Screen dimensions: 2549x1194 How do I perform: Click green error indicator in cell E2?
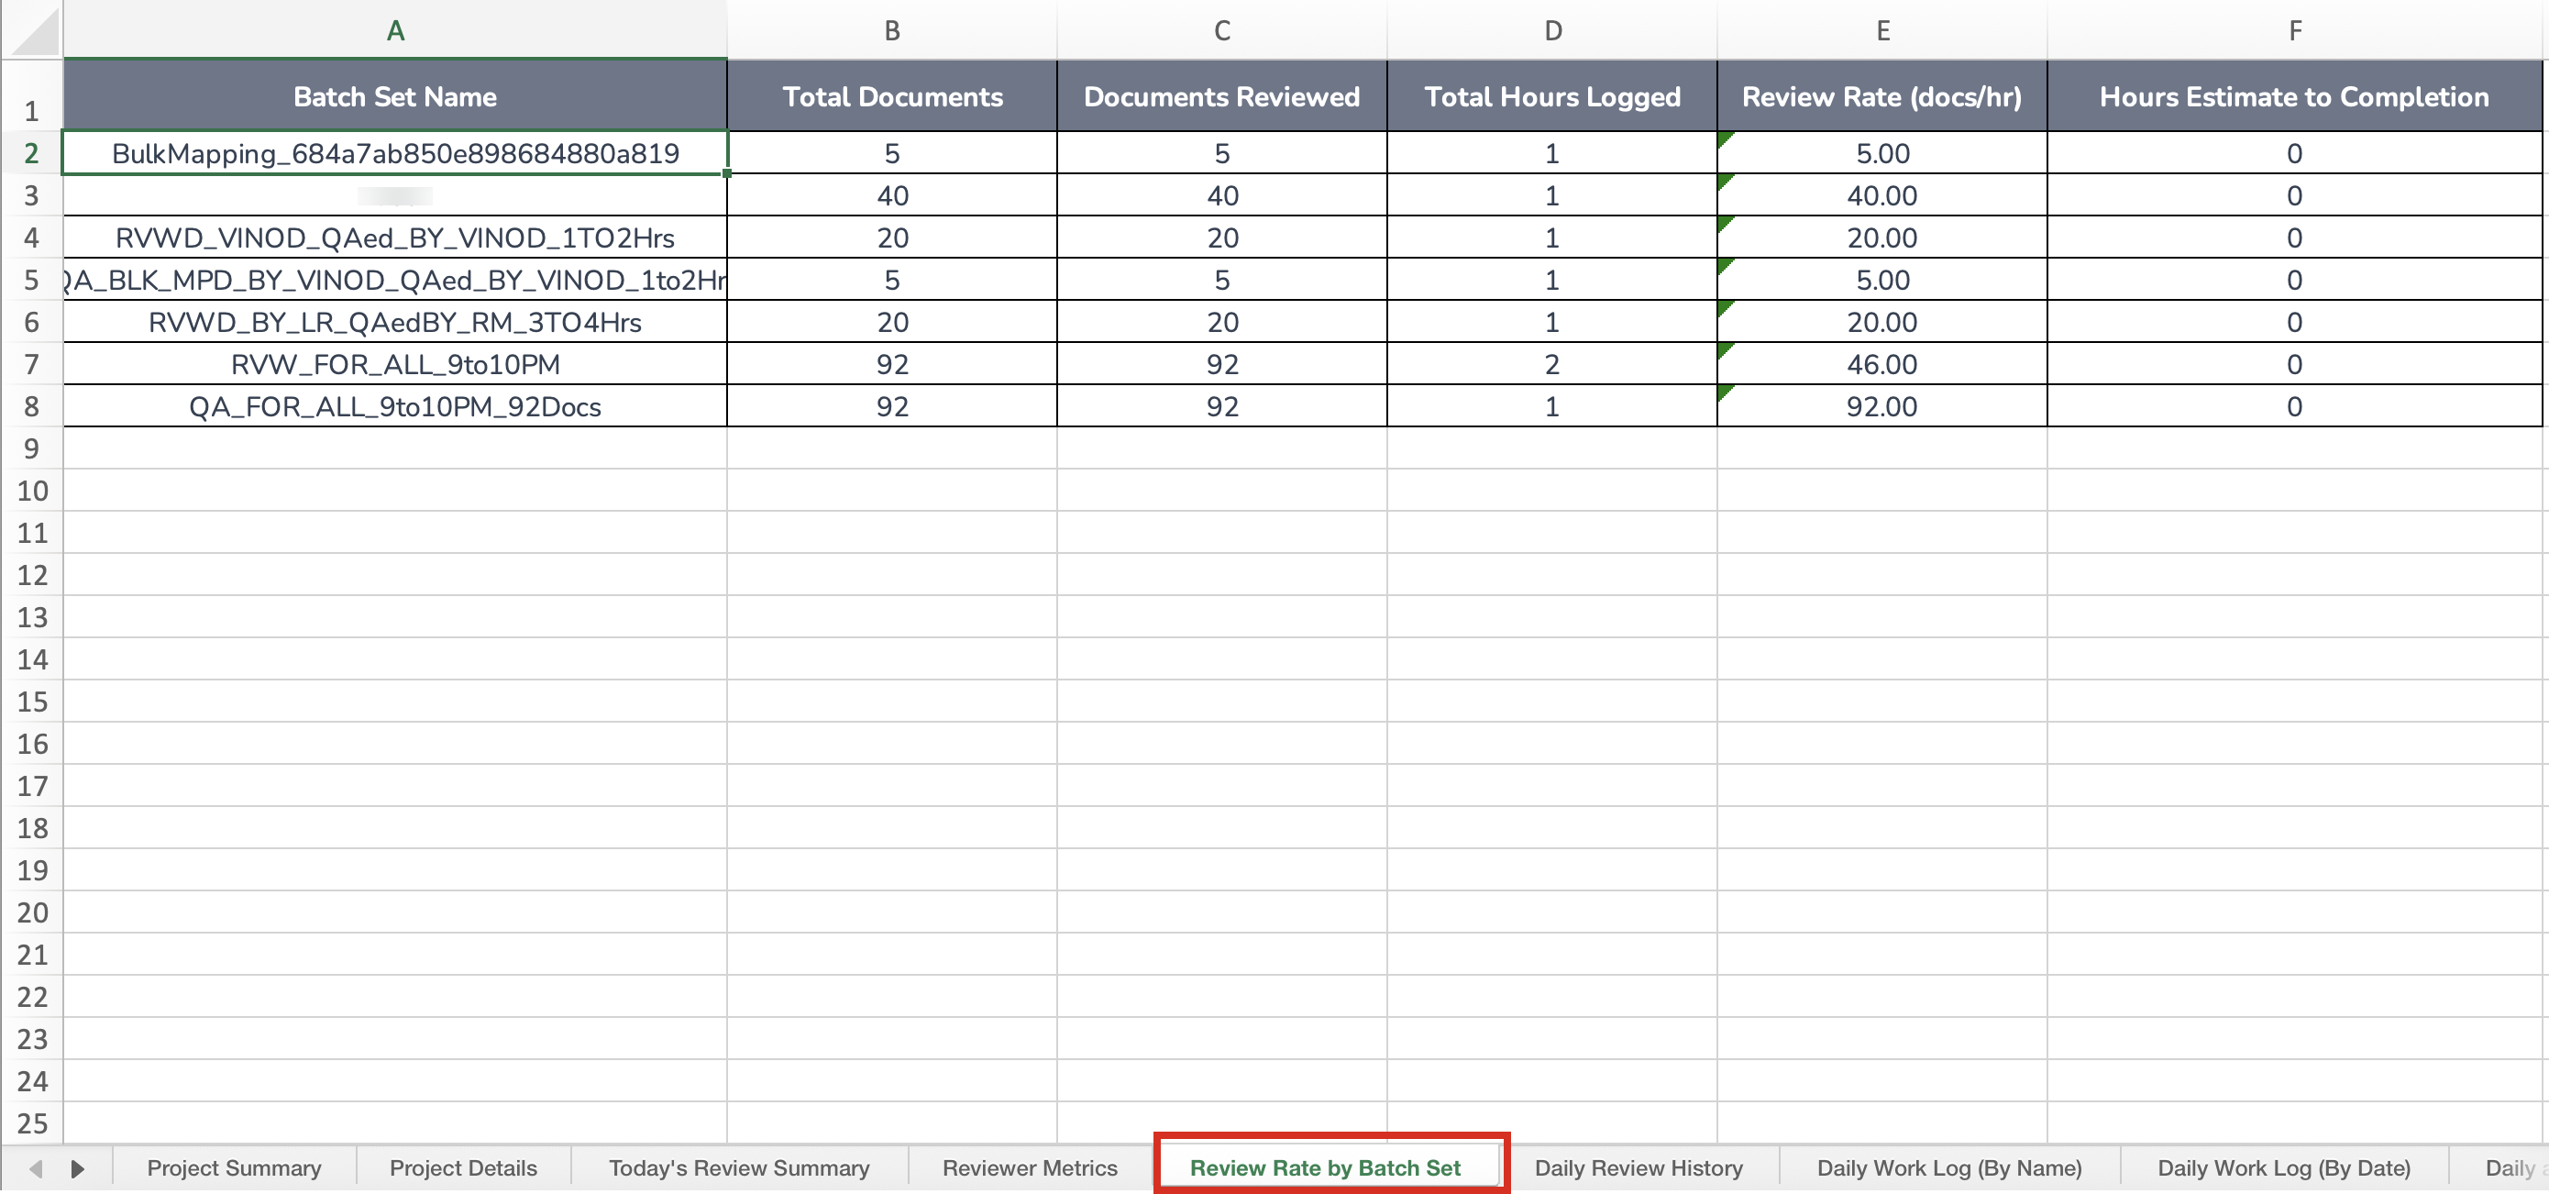[1726, 139]
